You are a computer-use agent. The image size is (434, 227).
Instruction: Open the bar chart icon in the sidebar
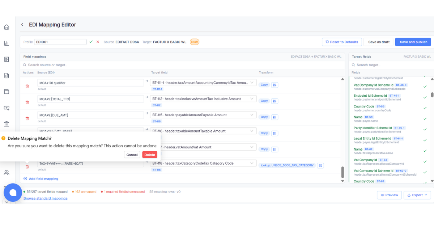[7, 43]
